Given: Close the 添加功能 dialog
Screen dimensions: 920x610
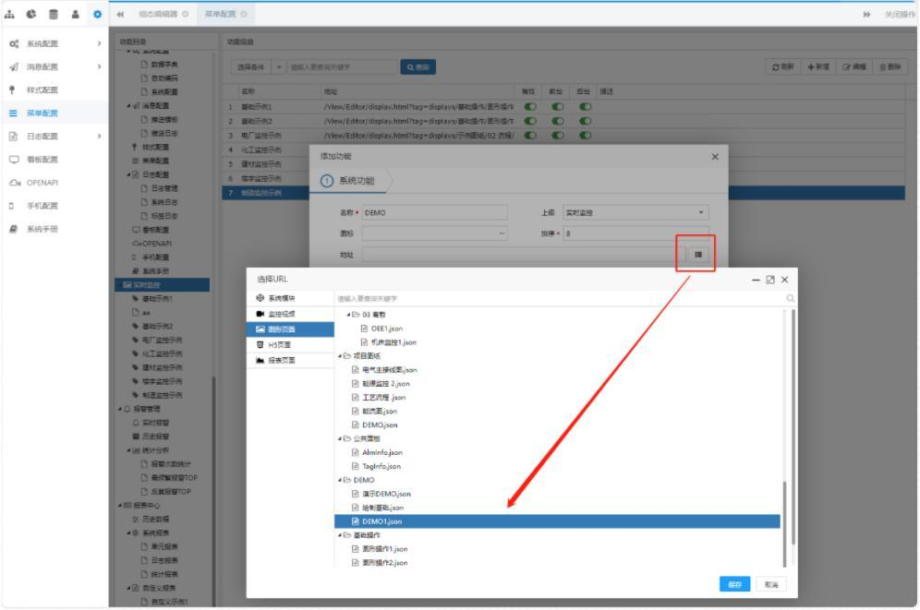Looking at the screenshot, I should click(715, 157).
